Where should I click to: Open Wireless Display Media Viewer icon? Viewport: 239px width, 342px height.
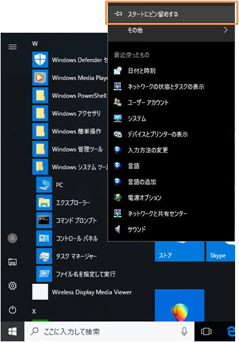click(x=40, y=292)
